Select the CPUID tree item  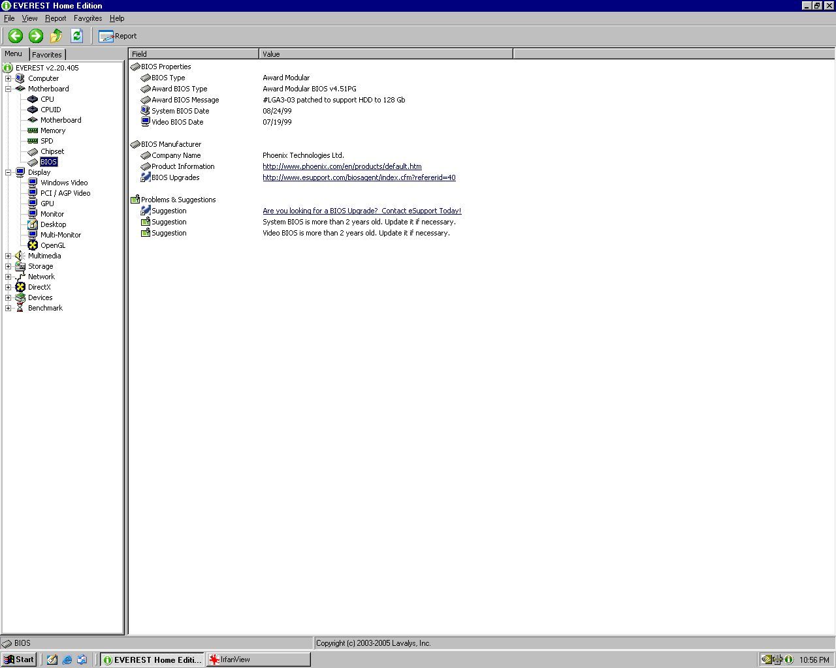click(x=50, y=110)
